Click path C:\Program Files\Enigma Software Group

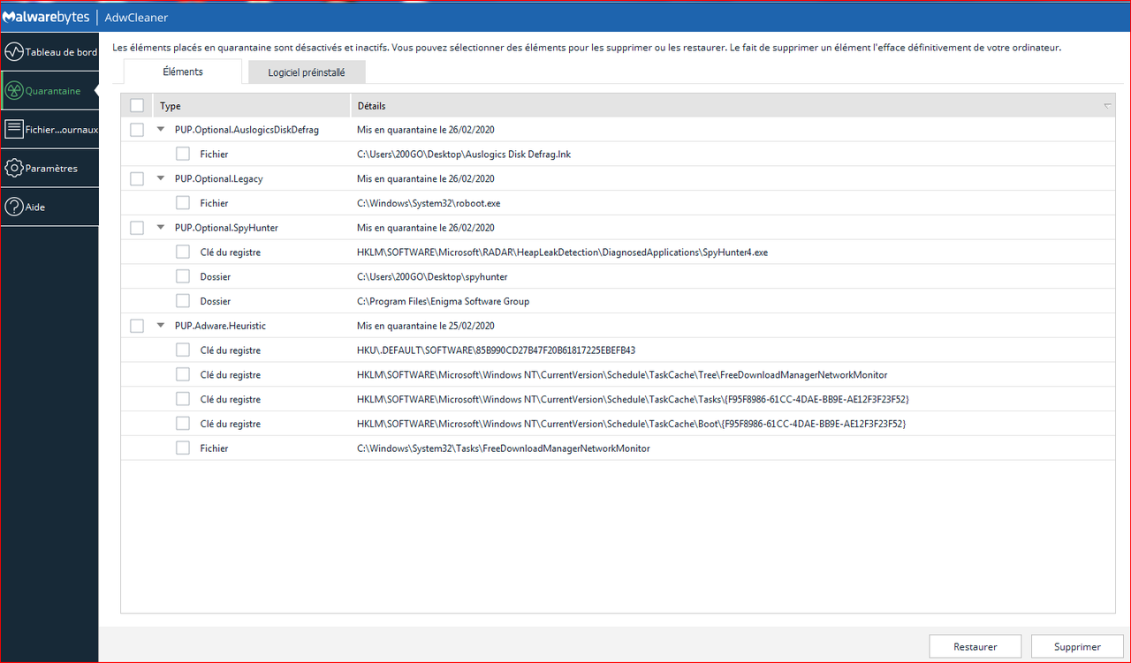[443, 301]
